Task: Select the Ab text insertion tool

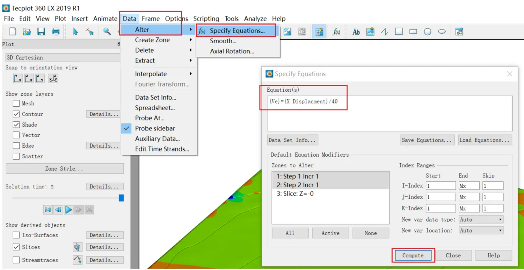Action: [356, 32]
